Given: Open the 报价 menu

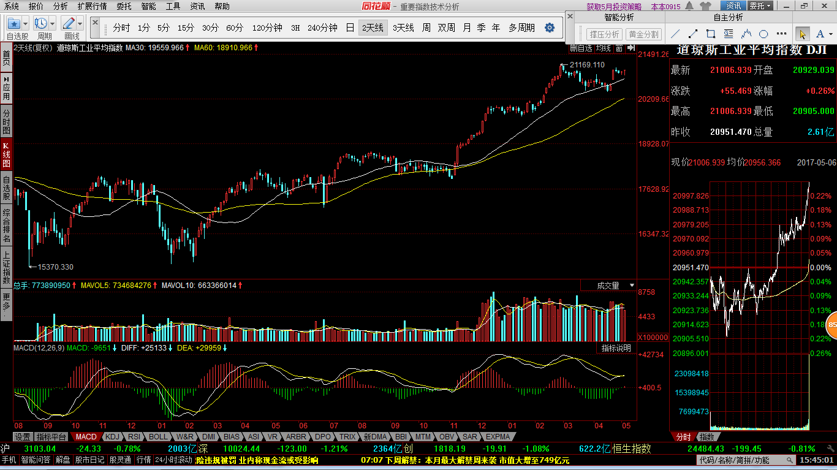Looking at the screenshot, I should click(x=36, y=6).
